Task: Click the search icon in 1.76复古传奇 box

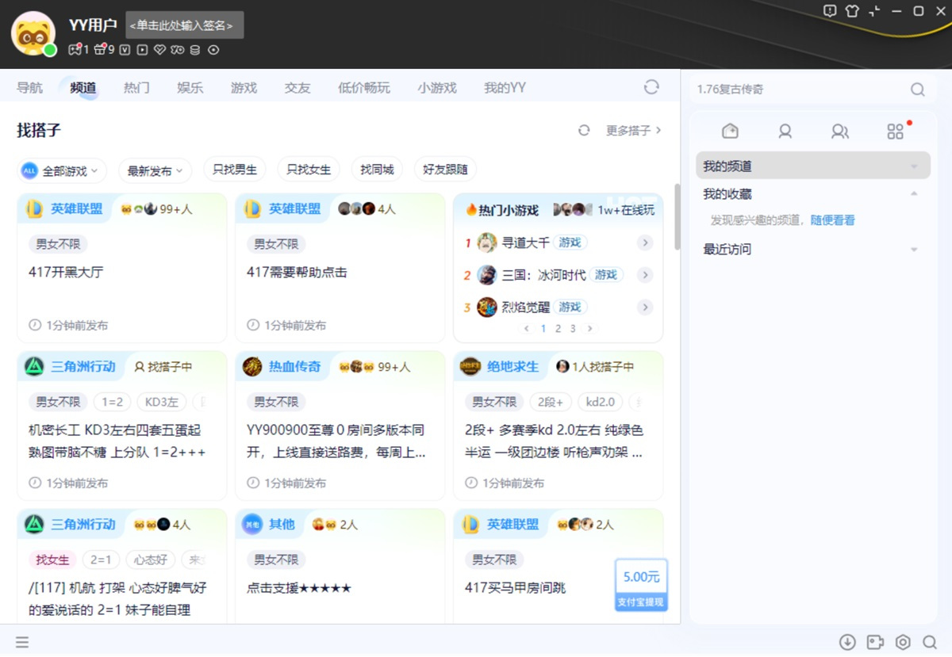Action: [x=917, y=90]
